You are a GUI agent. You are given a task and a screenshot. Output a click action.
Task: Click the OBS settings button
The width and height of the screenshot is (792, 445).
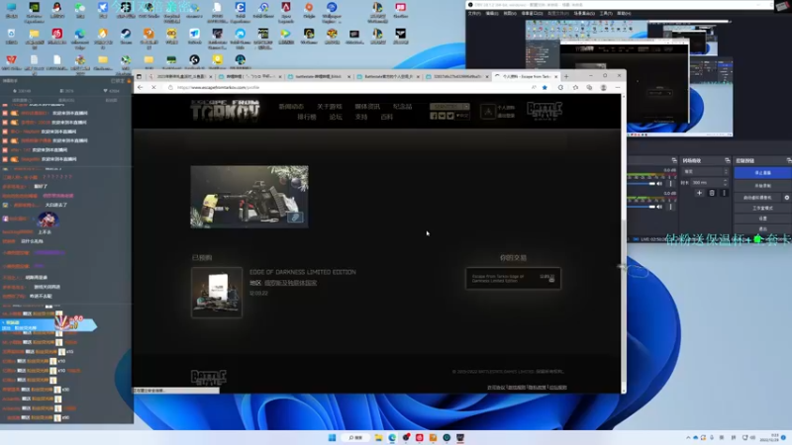pyautogui.click(x=762, y=218)
